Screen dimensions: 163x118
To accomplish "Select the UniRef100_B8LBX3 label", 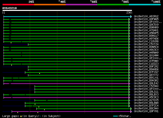I will 146,94.
